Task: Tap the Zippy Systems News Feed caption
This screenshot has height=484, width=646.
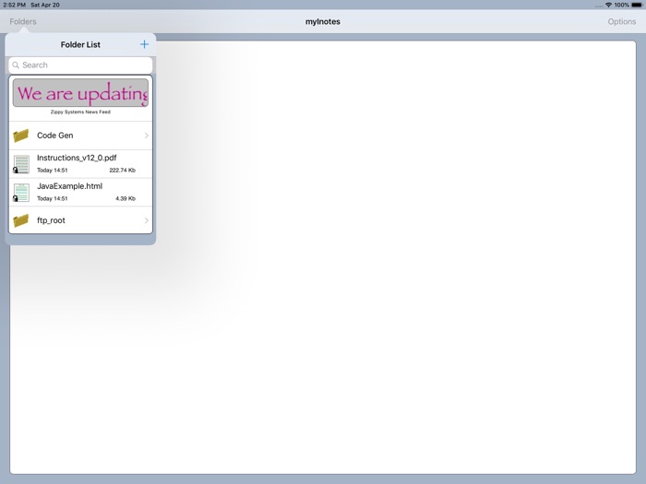Action: point(80,112)
